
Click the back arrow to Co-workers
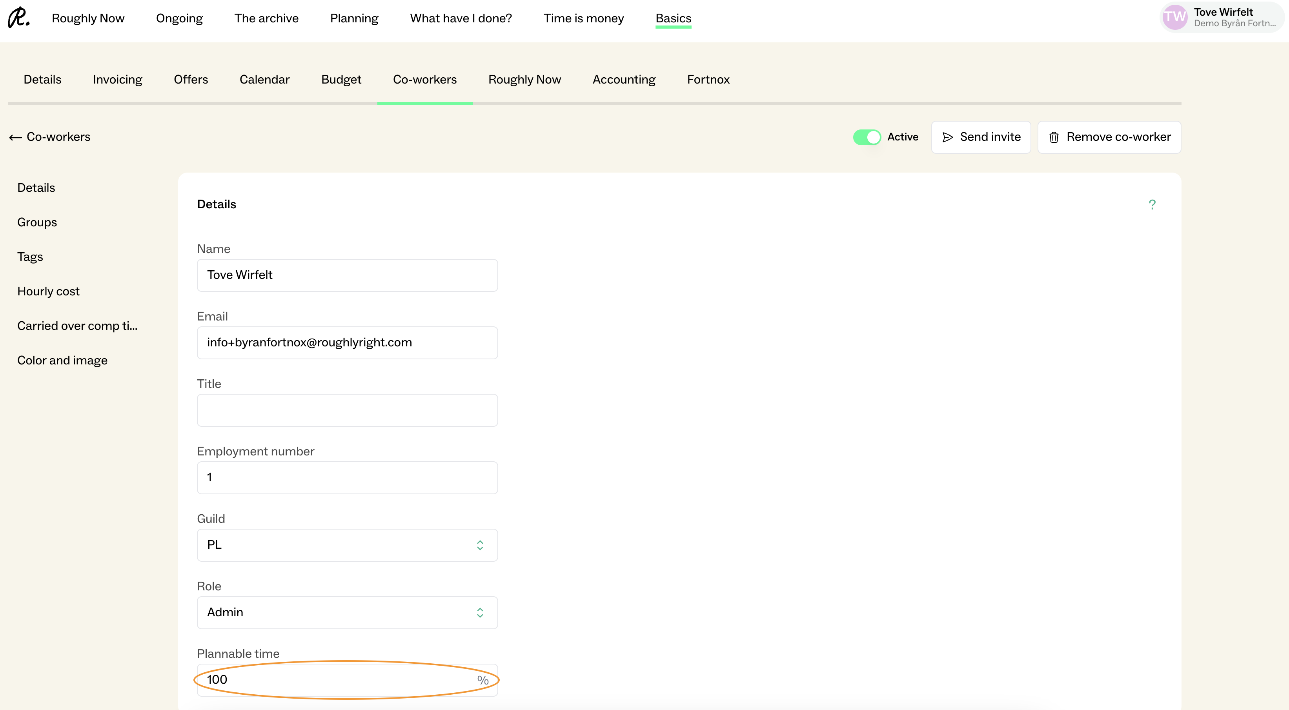pos(16,137)
